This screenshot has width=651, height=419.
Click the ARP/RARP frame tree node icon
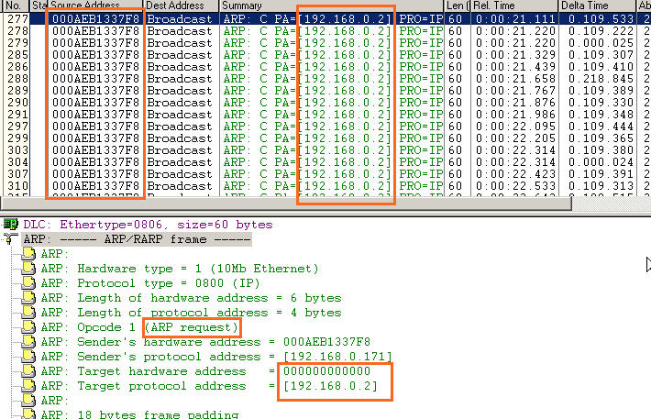[11, 238]
